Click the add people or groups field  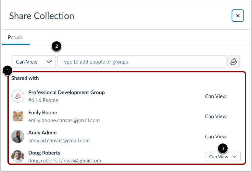coord(141,62)
